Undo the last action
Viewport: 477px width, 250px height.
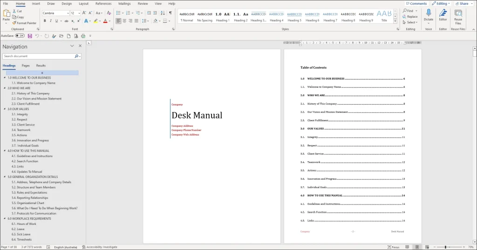37,36
